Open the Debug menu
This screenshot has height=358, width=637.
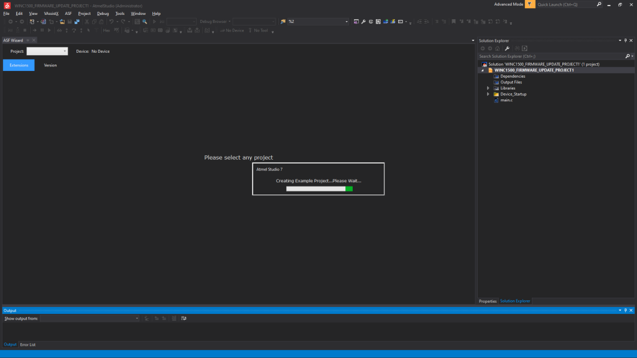[103, 14]
